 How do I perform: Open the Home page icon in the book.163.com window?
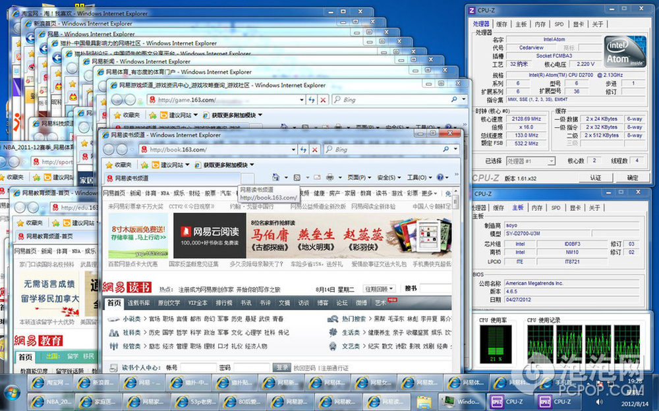[275, 177]
